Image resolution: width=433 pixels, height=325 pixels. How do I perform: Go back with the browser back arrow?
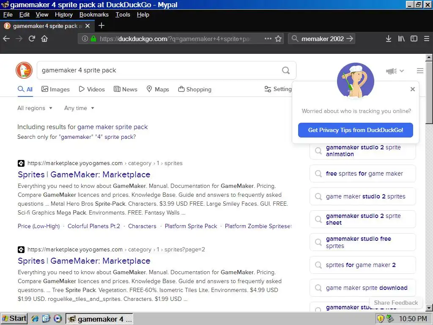tap(6, 39)
